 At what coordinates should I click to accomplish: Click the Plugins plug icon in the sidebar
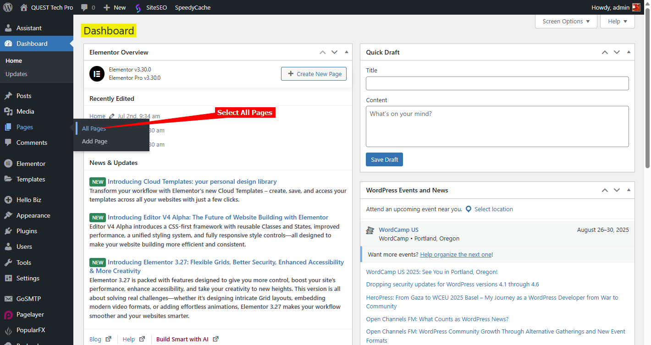tap(8, 231)
